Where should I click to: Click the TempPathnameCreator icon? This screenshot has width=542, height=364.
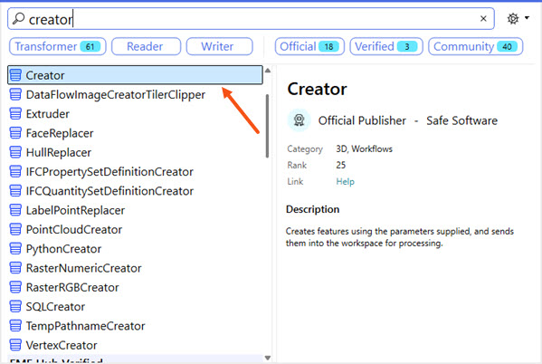[x=15, y=326]
